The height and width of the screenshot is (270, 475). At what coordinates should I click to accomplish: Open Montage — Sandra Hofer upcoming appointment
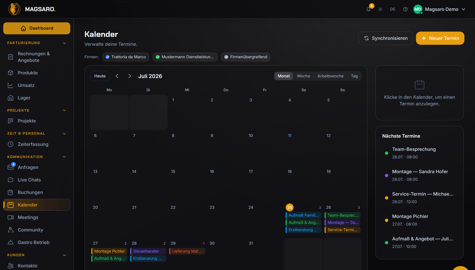419,175
